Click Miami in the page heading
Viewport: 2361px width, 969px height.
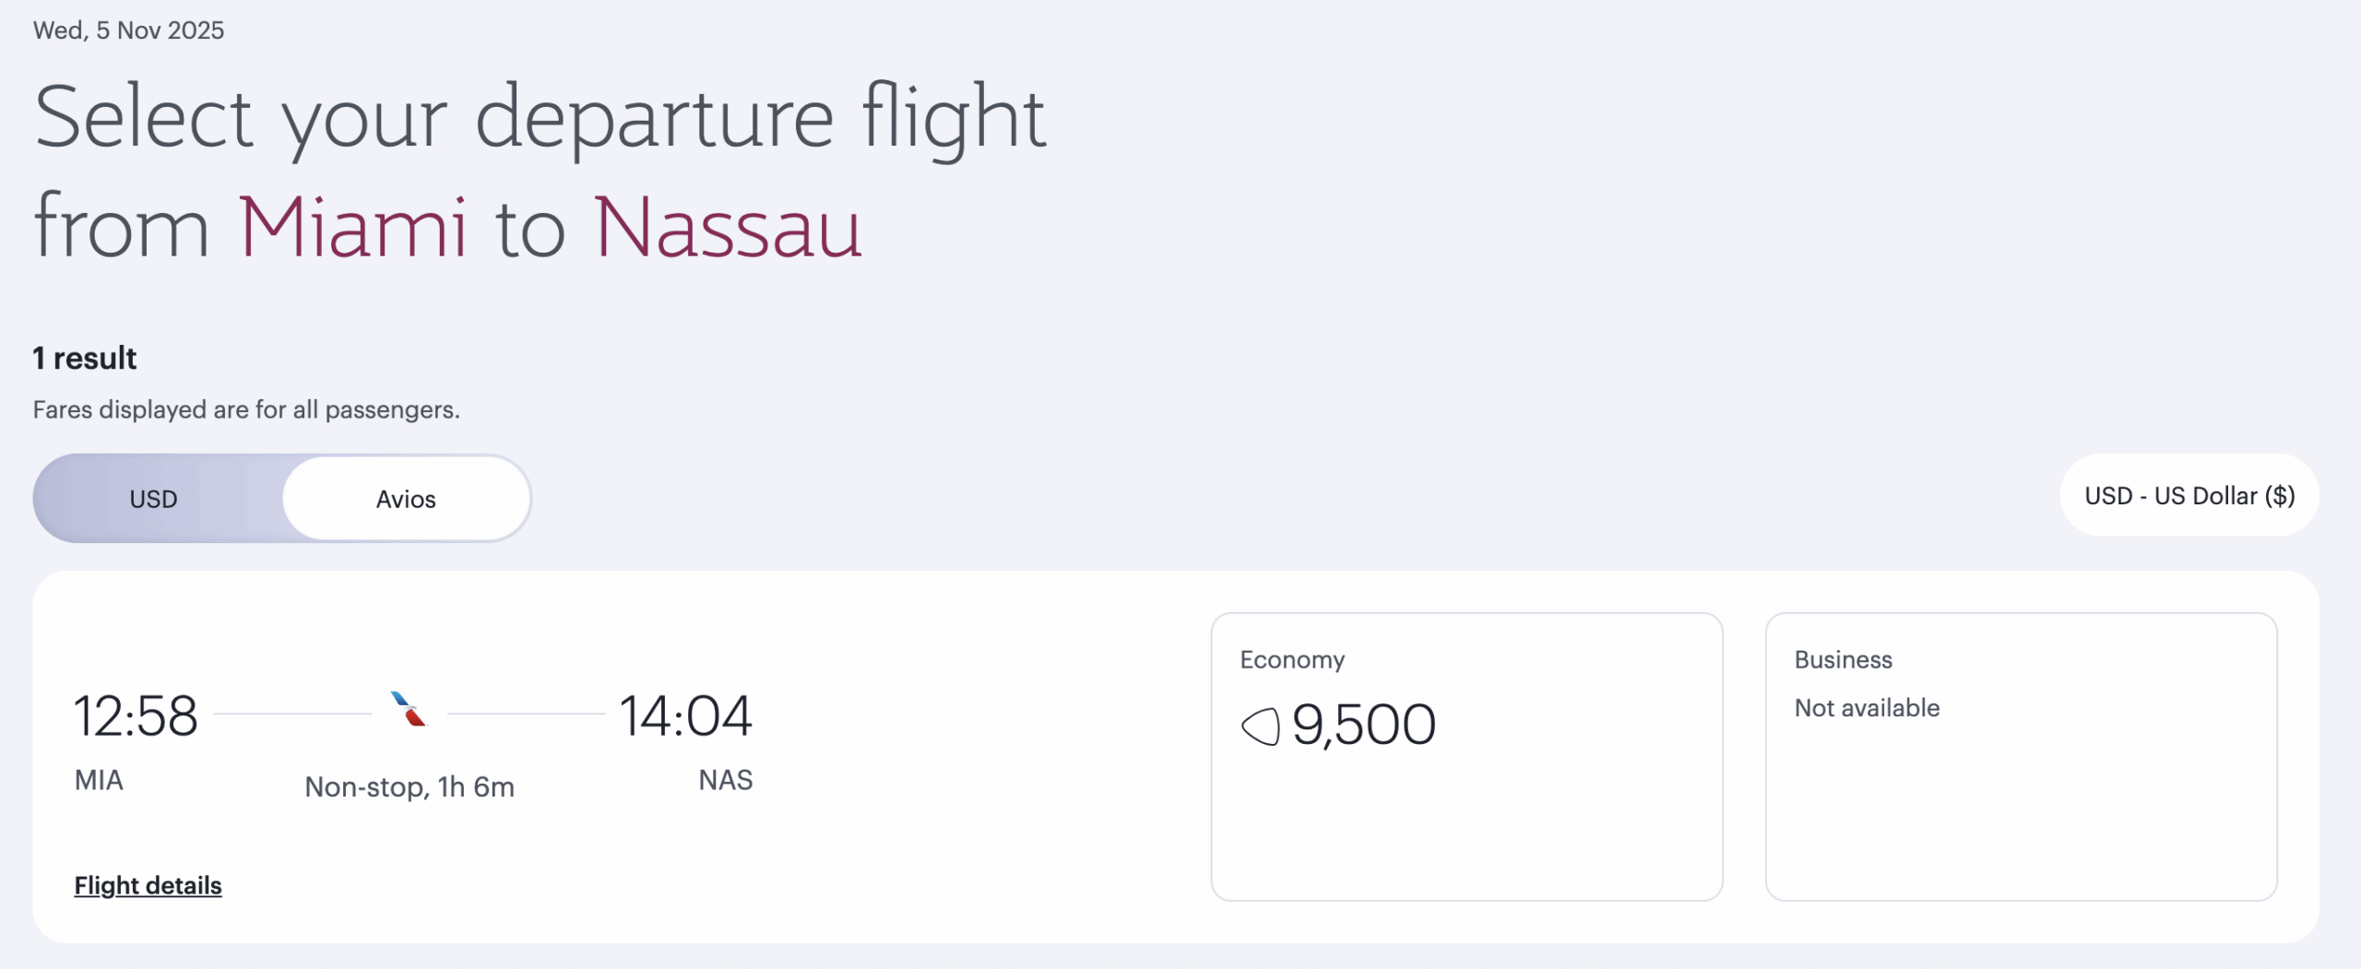pos(352,227)
